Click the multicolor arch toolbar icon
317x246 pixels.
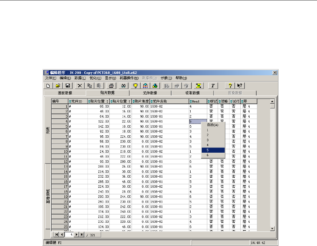(145, 86)
